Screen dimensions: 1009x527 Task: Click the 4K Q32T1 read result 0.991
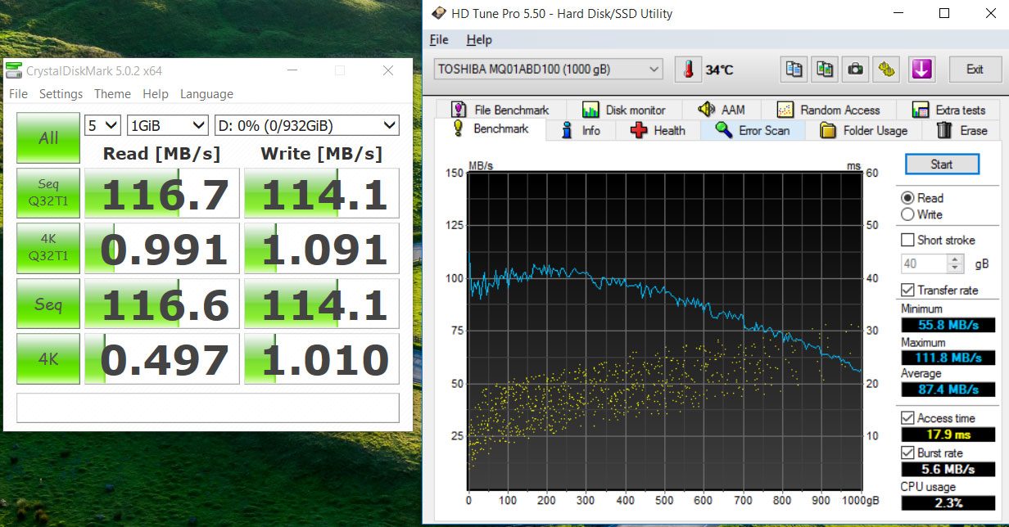pyautogui.click(x=162, y=249)
